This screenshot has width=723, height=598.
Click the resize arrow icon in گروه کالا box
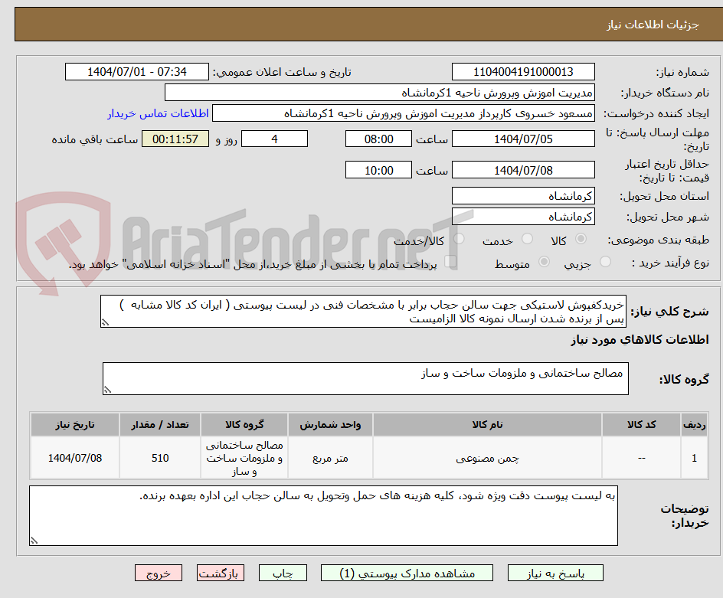click(x=107, y=390)
